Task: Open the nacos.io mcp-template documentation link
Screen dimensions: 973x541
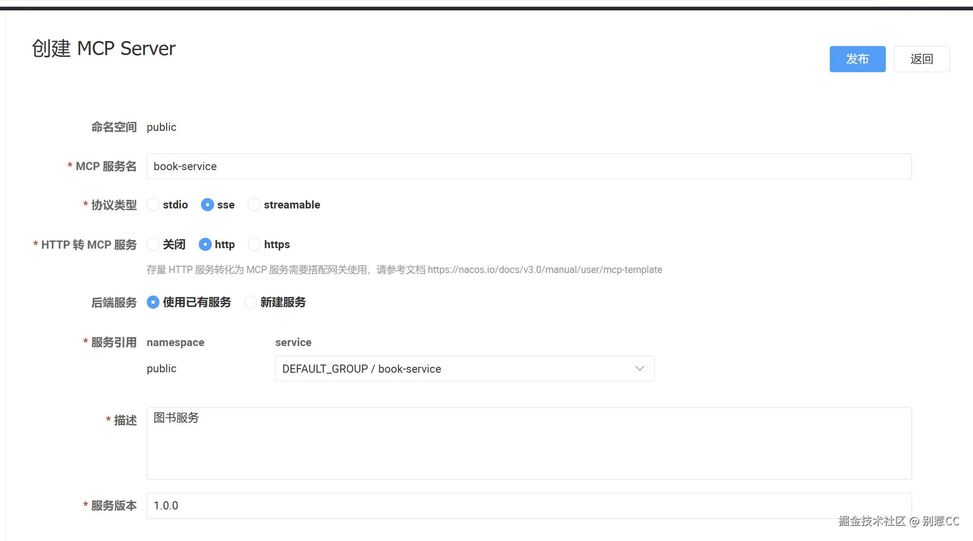Action: (x=544, y=270)
